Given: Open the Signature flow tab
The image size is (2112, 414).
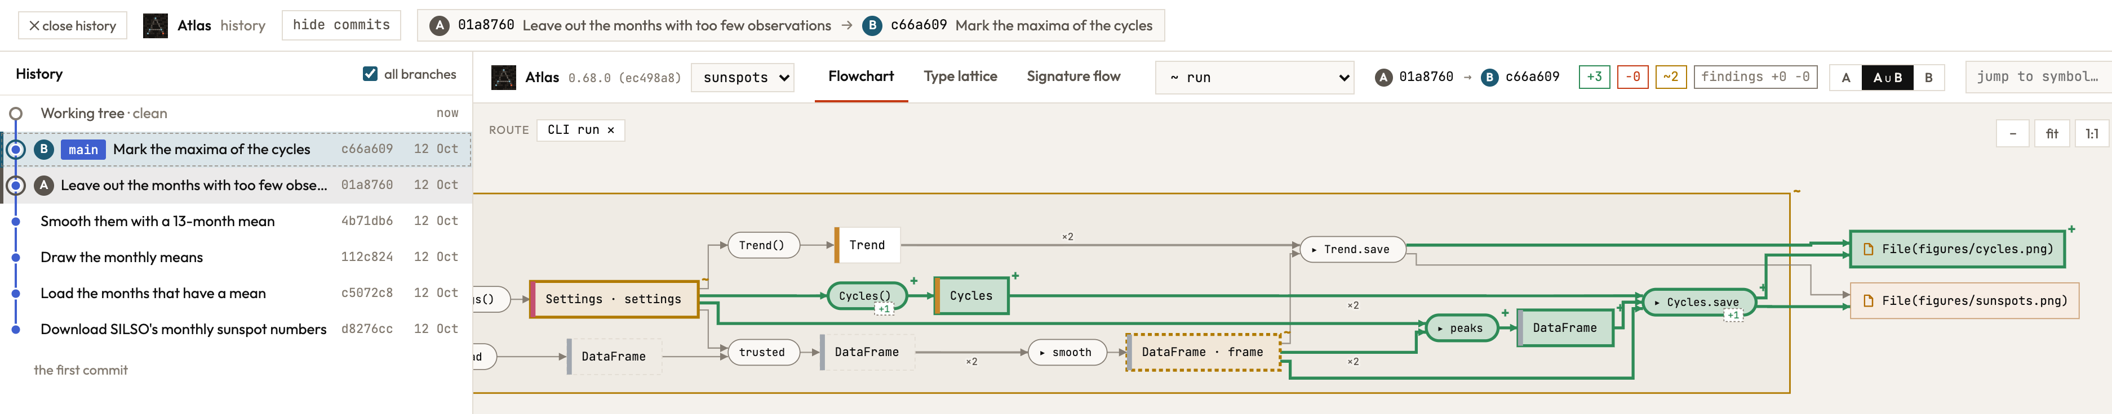Looking at the screenshot, I should [x=1073, y=77].
